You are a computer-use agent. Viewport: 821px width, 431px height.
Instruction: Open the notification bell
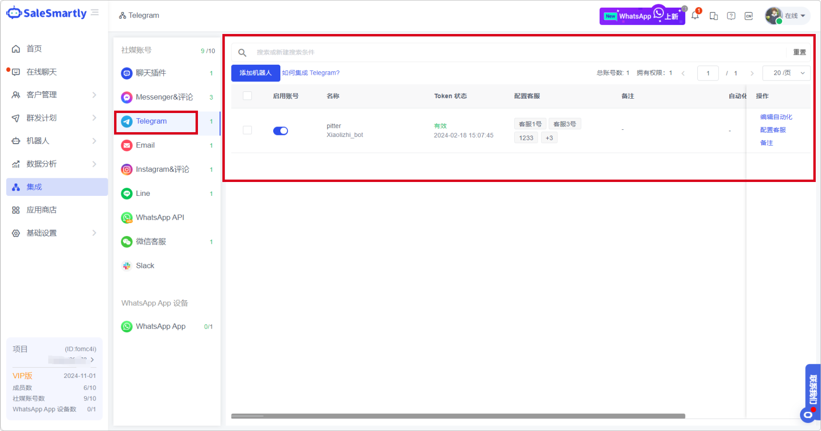pos(695,15)
